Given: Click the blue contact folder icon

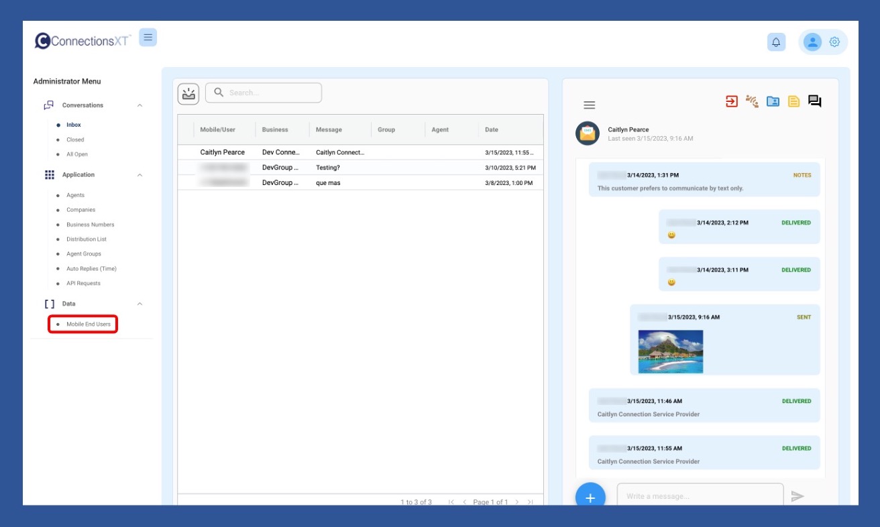Looking at the screenshot, I should pyautogui.click(x=773, y=101).
